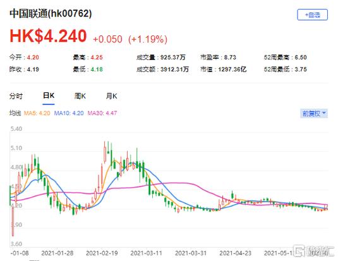Click the 2021-03-11 date axis label
The image size is (338, 261).
tap(146, 253)
